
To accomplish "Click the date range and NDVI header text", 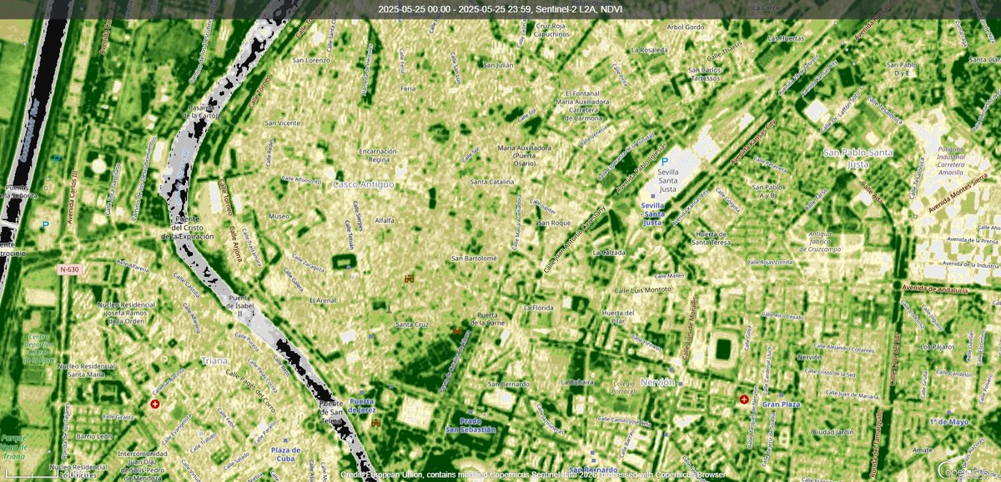I will click(x=500, y=9).
